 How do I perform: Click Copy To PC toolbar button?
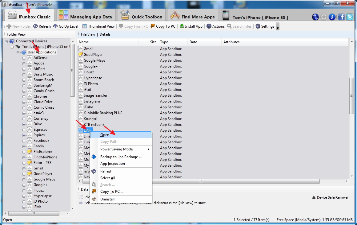[x=163, y=26]
